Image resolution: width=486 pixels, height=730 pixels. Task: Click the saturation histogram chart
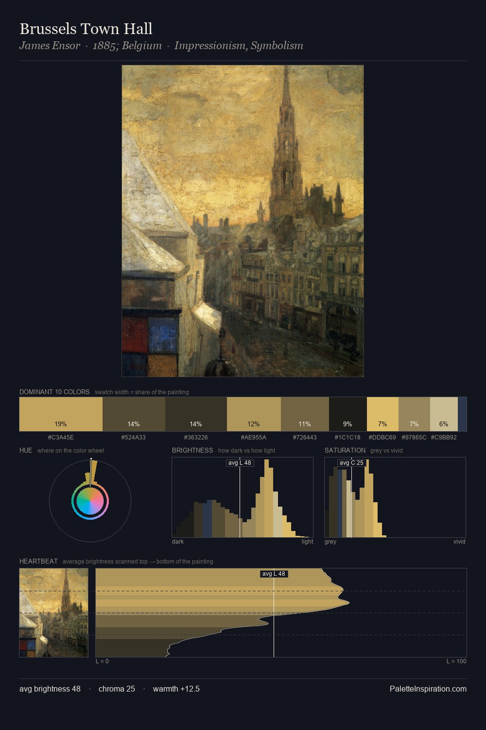click(x=395, y=497)
